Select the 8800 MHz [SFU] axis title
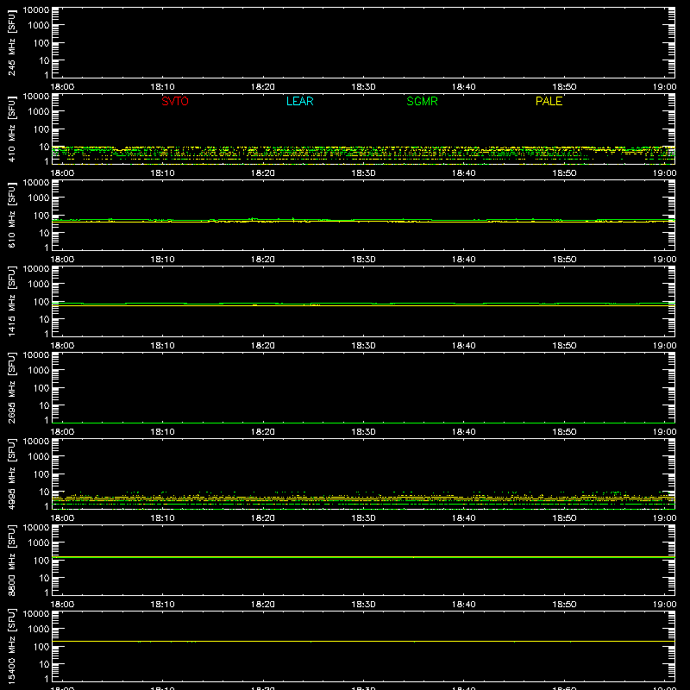 click(x=11, y=560)
